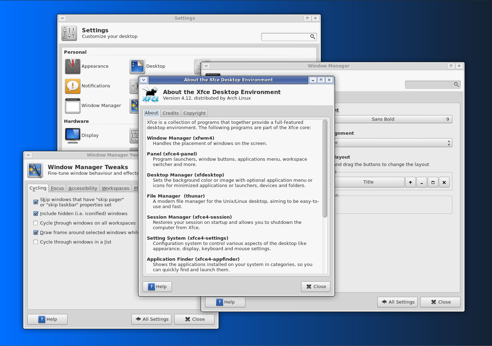Click search magnifier in Window Manager window

tap(456, 85)
